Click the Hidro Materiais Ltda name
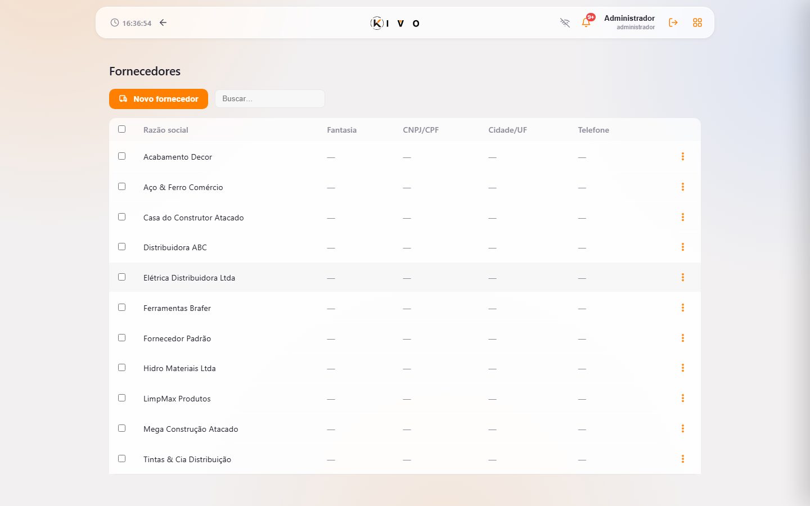The image size is (810, 506). (179, 368)
